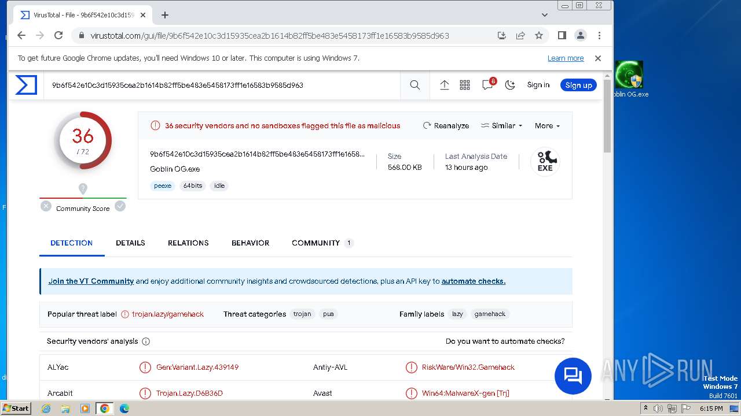Click Gen:Variant.Lazy.439149 detection text
The width and height of the screenshot is (741, 416).
(197, 367)
